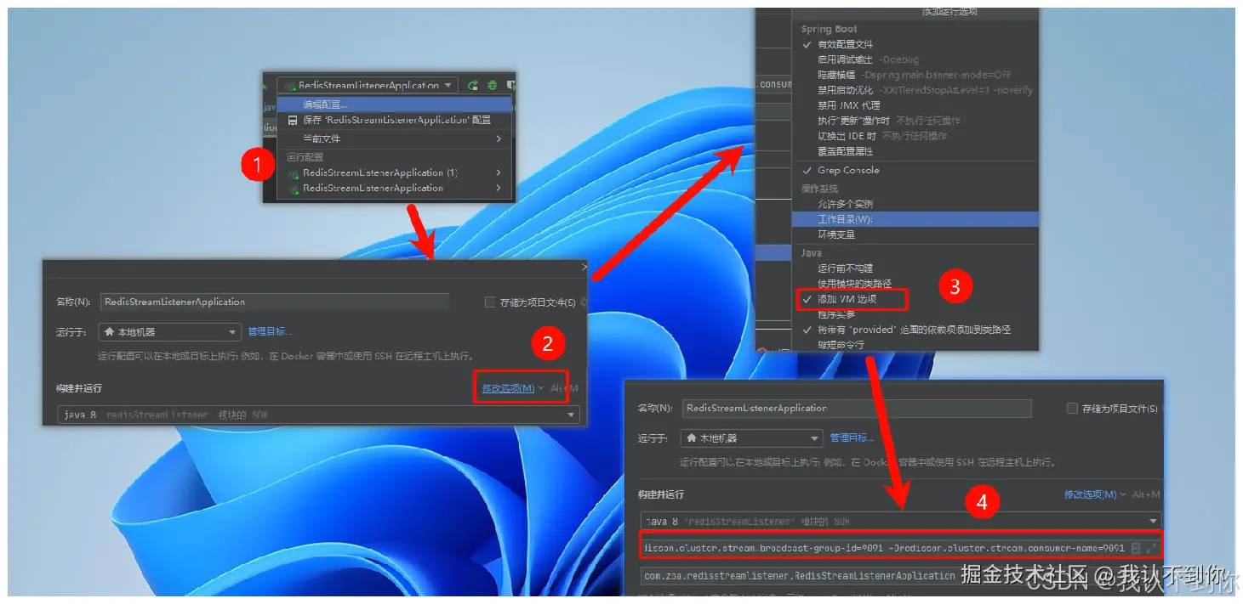Click 修改选项(M) link in right dialog
Image resolution: width=1243 pixels, height=604 pixels.
(x=1091, y=494)
